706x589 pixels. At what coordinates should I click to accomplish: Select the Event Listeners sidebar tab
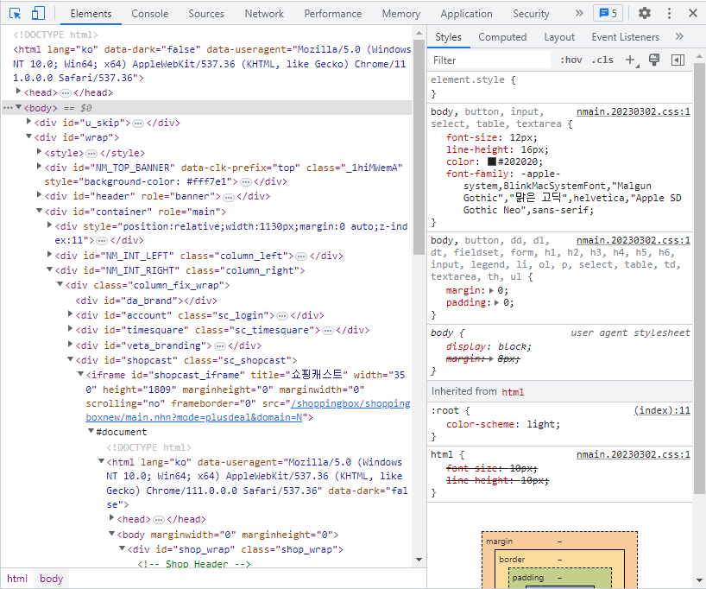626,37
